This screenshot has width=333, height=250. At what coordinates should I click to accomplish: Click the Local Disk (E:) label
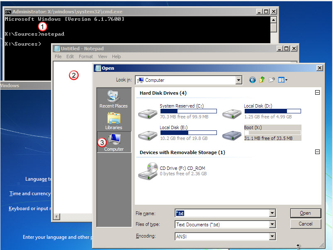point(174,127)
